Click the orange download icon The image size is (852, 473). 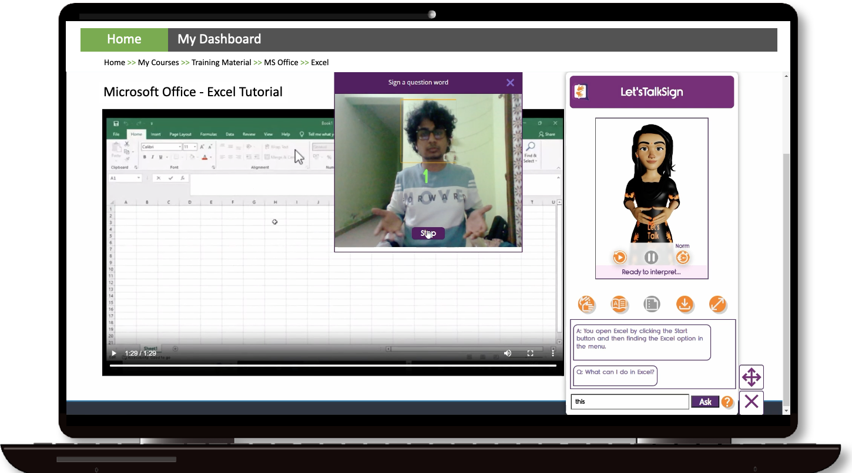(x=685, y=304)
